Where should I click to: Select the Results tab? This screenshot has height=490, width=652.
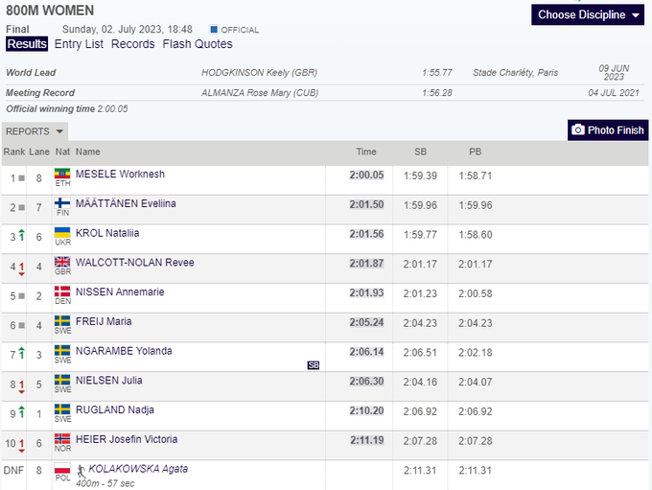click(x=27, y=44)
